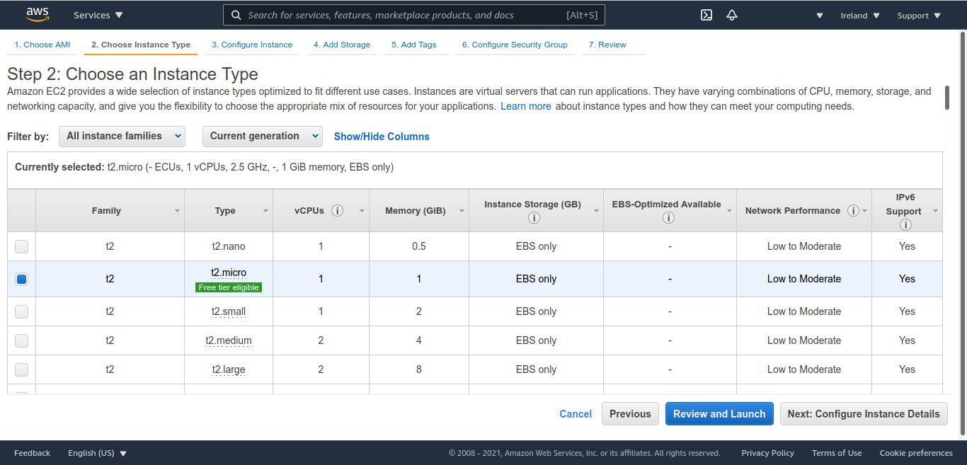
Task: Click the t2.medium type link
Action: tap(229, 340)
